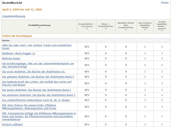
Task: Sort by Klicks Einzeltitellinks arrow
Action: (x=106, y=29)
